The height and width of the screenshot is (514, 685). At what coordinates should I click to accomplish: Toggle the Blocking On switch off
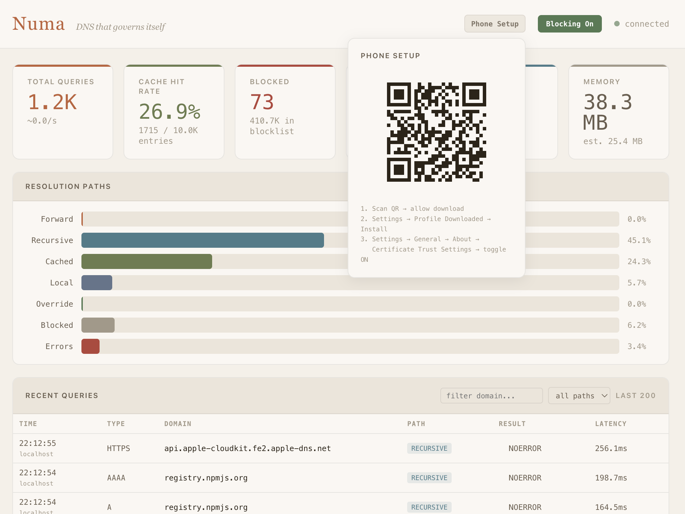[569, 24]
